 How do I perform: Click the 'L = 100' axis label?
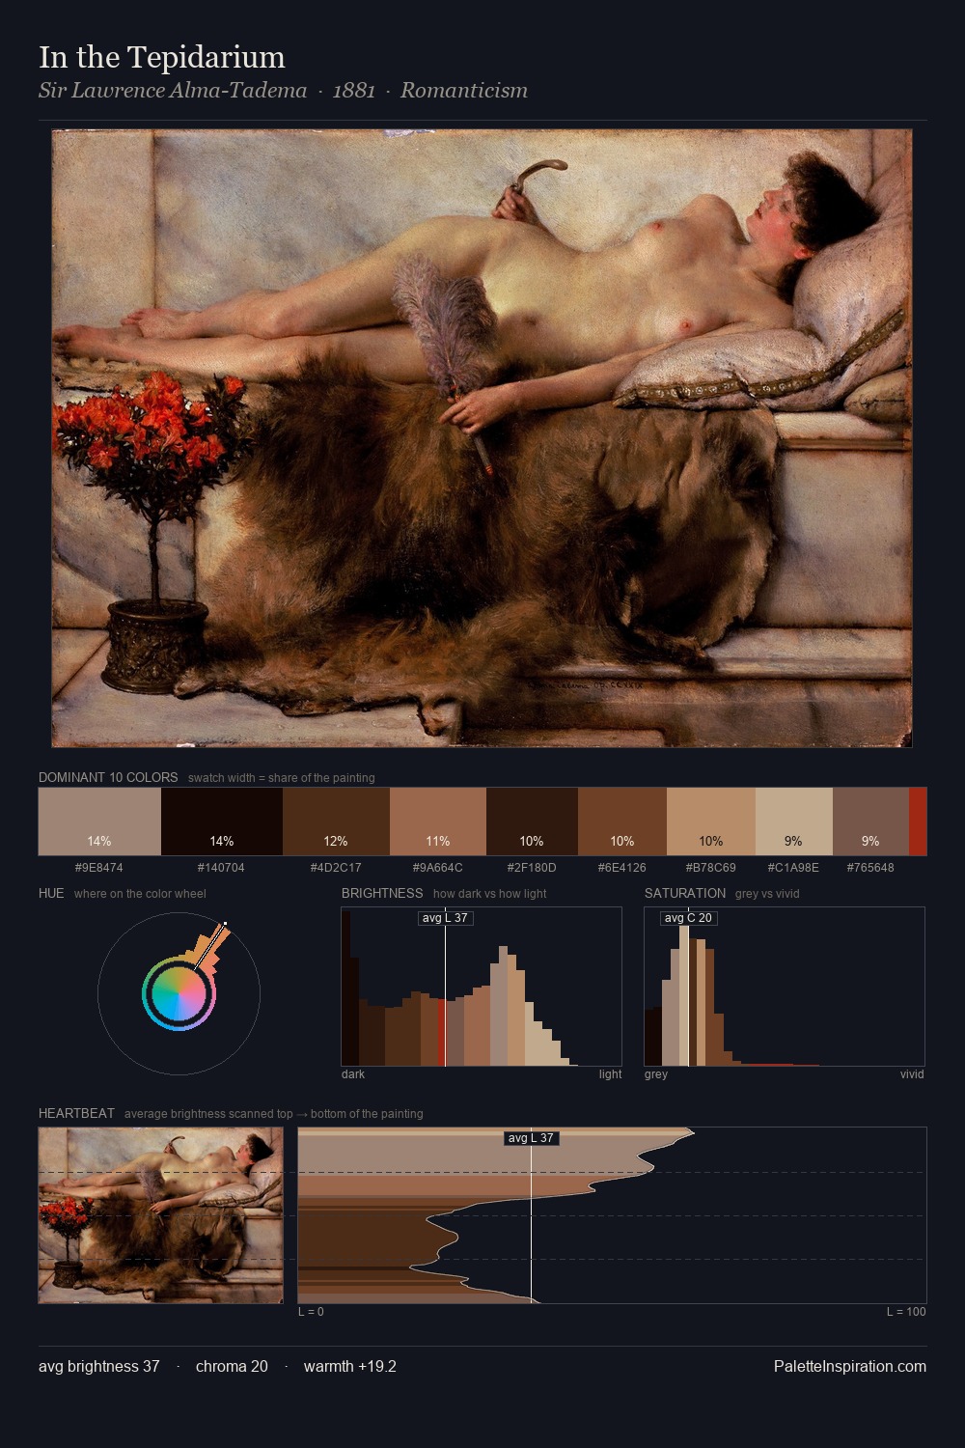click(x=906, y=1312)
